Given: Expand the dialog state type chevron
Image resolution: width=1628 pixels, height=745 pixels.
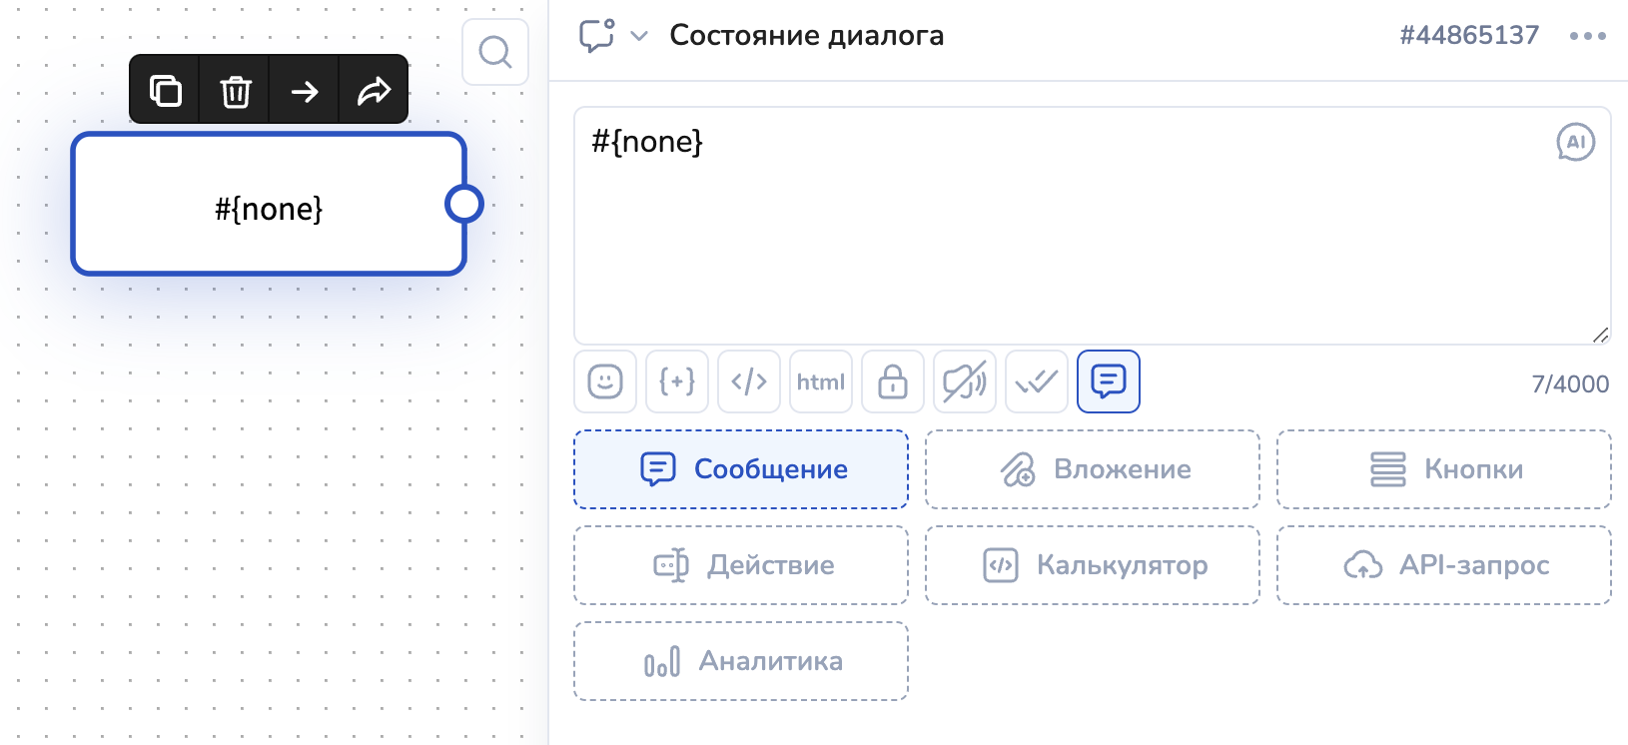Looking at the screenshot, I should coord(639,36).
